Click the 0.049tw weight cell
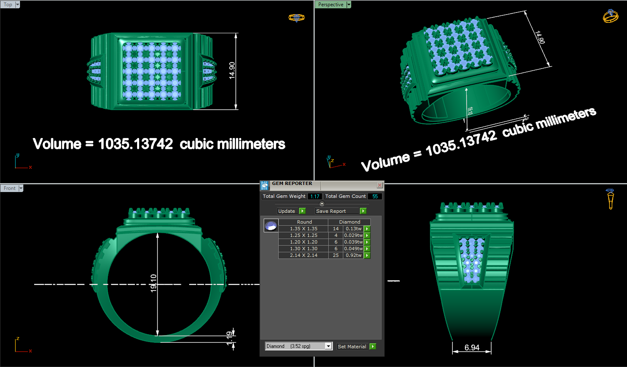Image resolution: width=627 pixels, height=367 pixels. (354, 249)
